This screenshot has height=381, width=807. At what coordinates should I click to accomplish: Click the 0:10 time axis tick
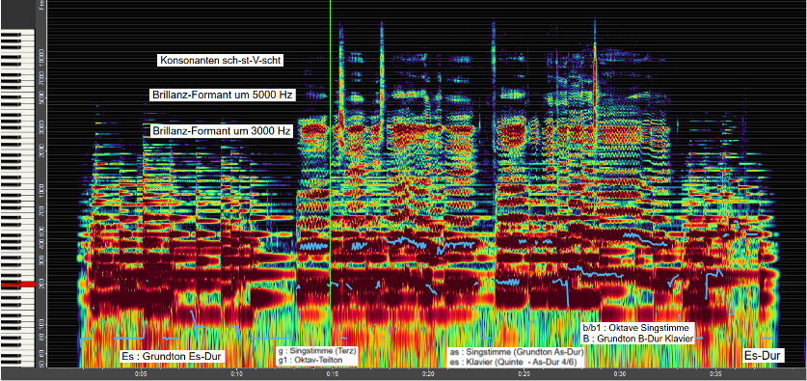pyautogui.click(x=237, y=374)
